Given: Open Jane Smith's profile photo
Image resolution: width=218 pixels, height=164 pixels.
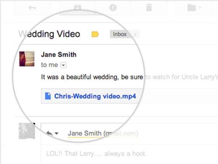Looking at the screenshot, I should click(27, 59).
